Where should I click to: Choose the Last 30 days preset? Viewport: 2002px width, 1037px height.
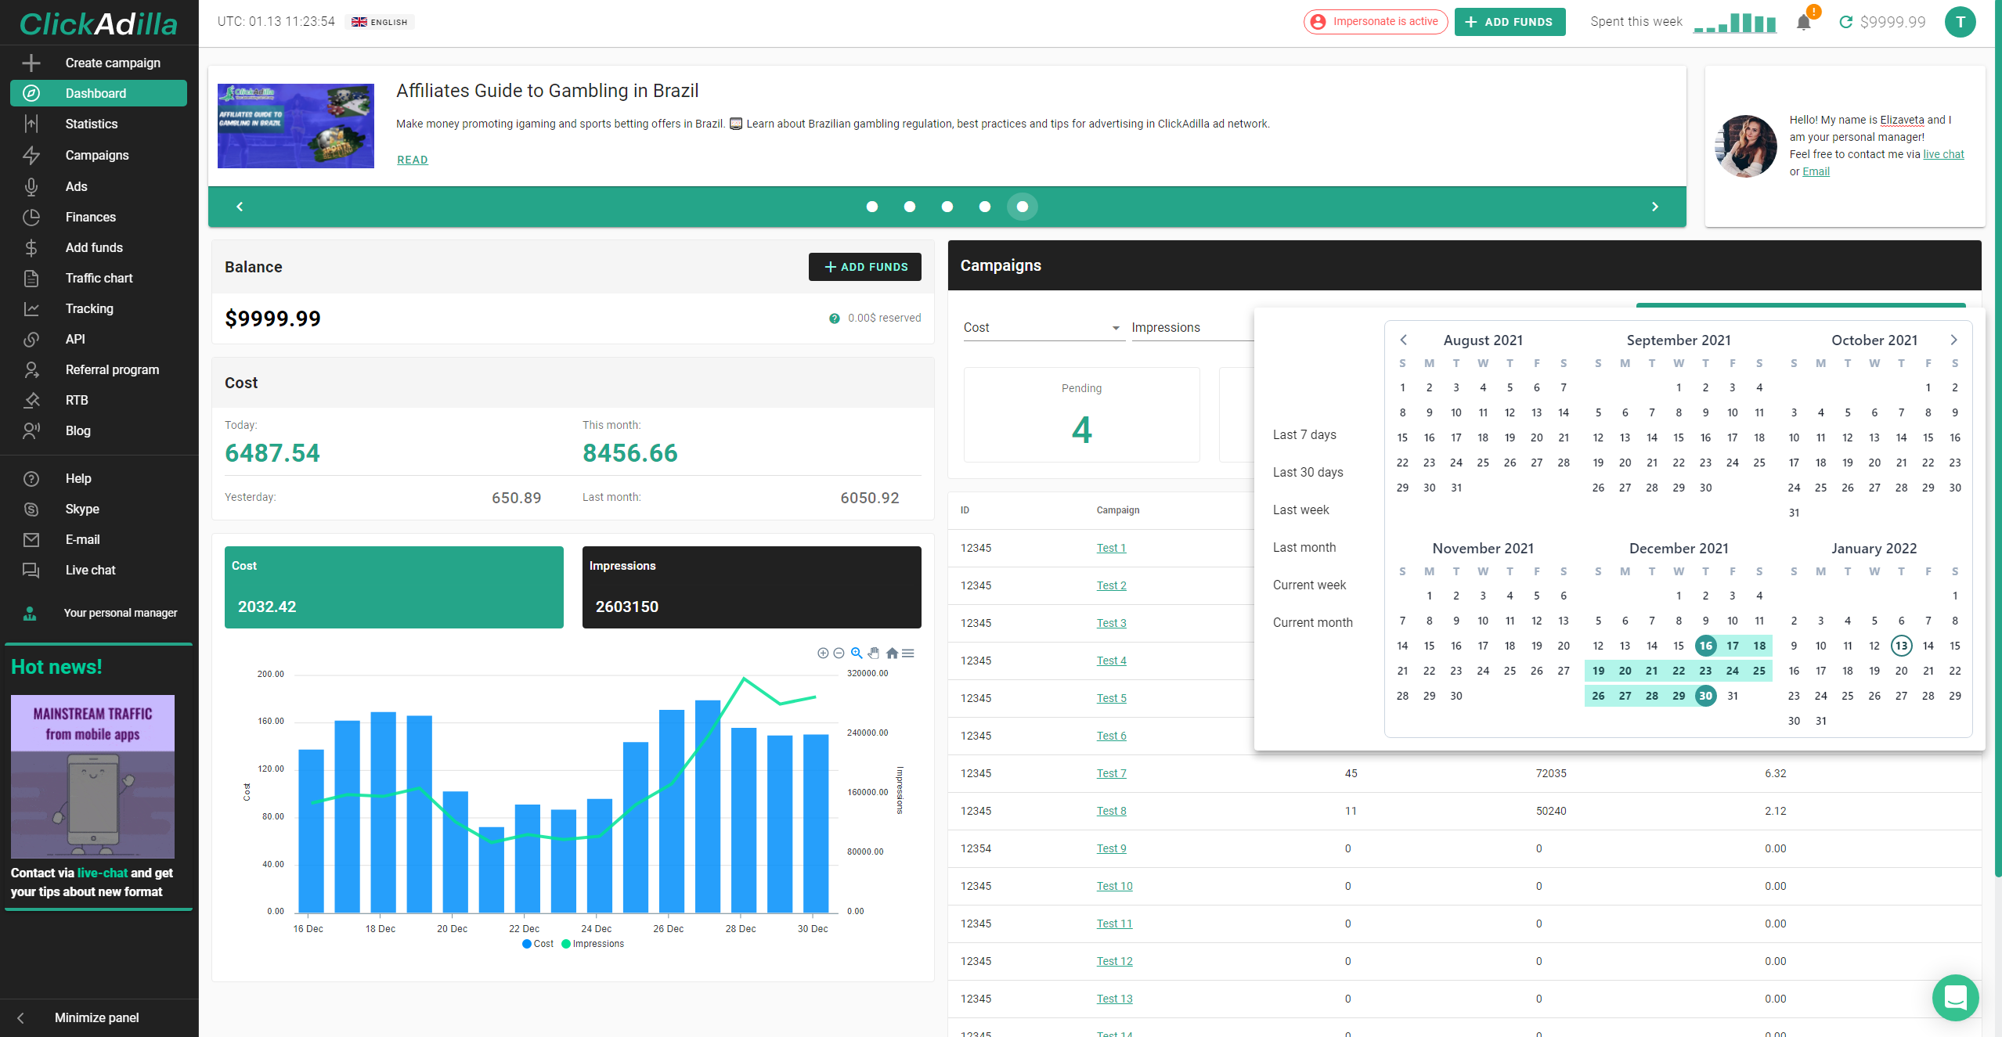[1308, 472]
